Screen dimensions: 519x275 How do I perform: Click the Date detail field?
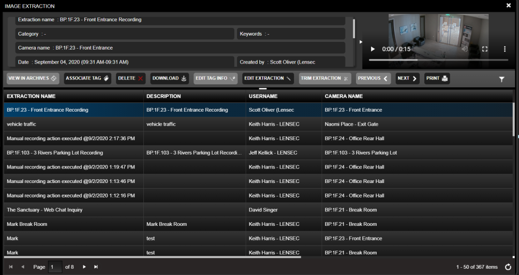(125, 62)
